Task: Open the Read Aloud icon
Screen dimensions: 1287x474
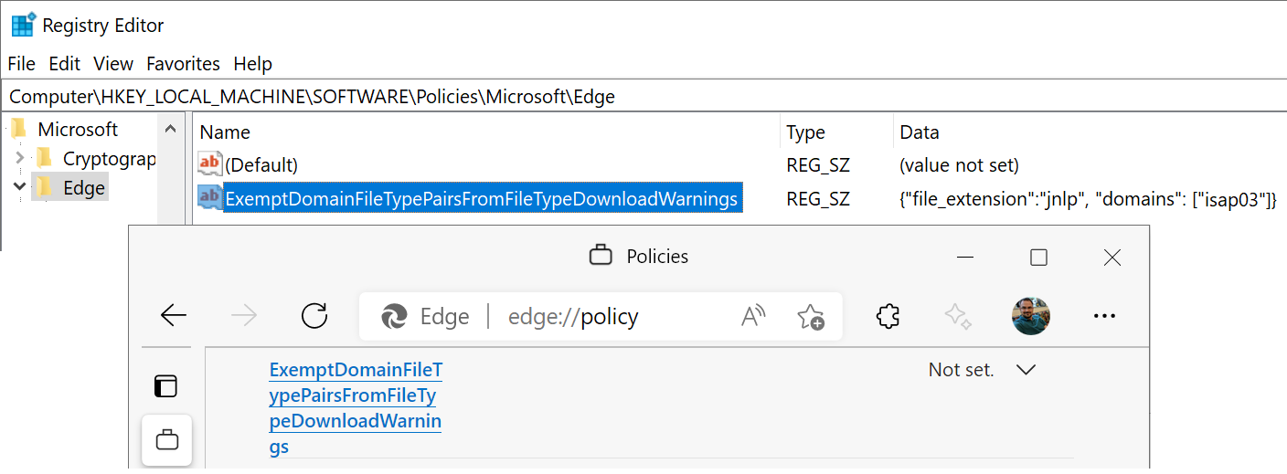Action: 753,316
